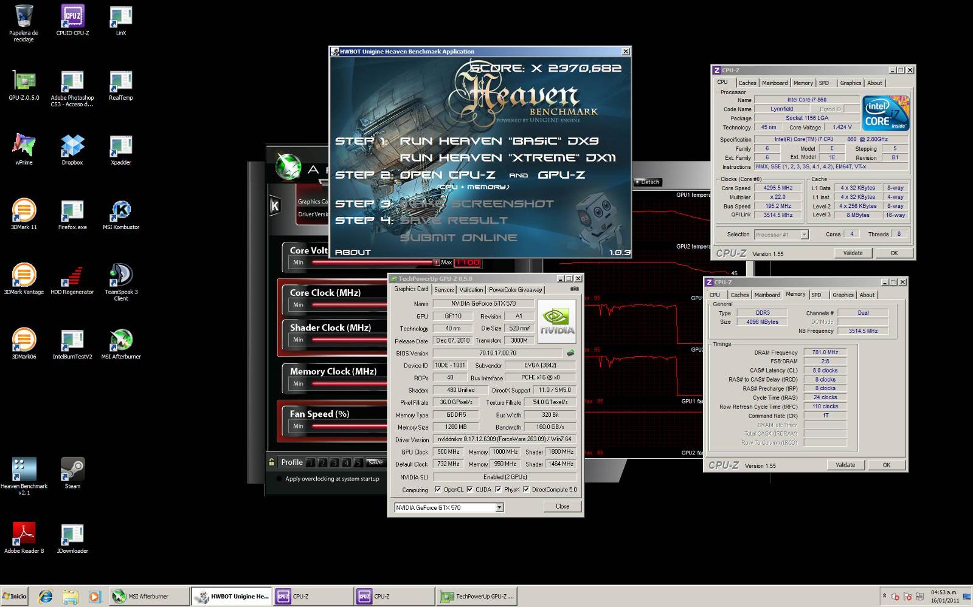This screenshot has width=973, height=607.
Task: Open the Steam desktop icon
Action: 72,473
